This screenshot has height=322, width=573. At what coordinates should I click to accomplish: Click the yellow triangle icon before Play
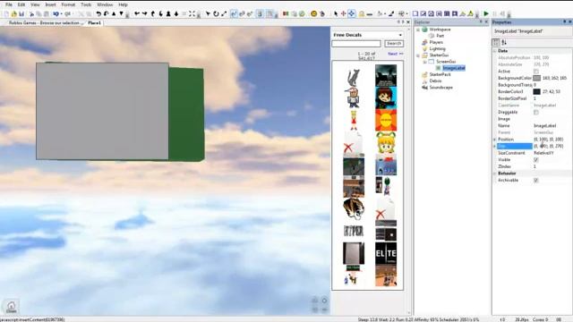(x=470, y=14)
